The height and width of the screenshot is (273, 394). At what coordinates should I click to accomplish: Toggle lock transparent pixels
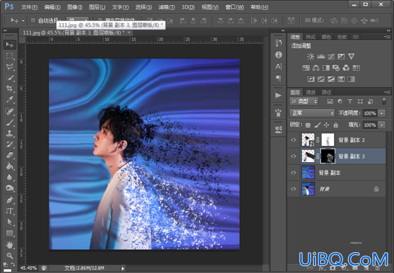click(308, 125)
